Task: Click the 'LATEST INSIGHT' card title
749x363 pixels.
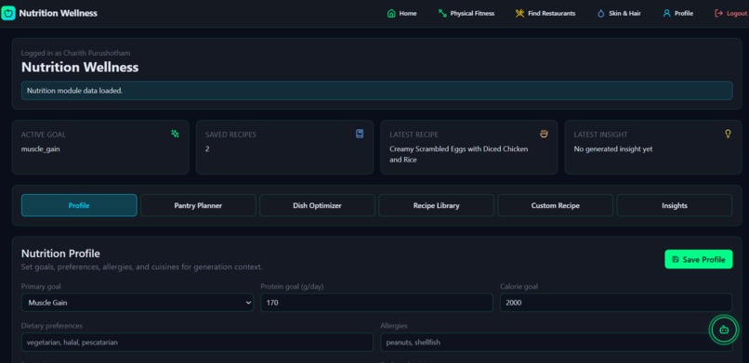Action: click(x=601, y=135)
